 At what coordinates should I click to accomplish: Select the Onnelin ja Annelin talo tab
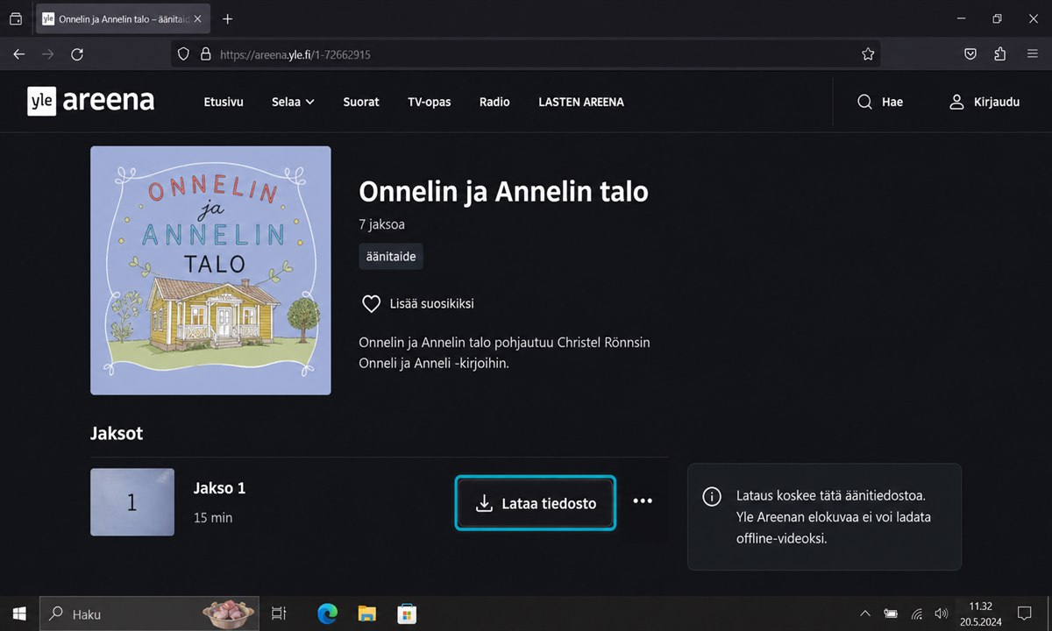coord(121,18)
